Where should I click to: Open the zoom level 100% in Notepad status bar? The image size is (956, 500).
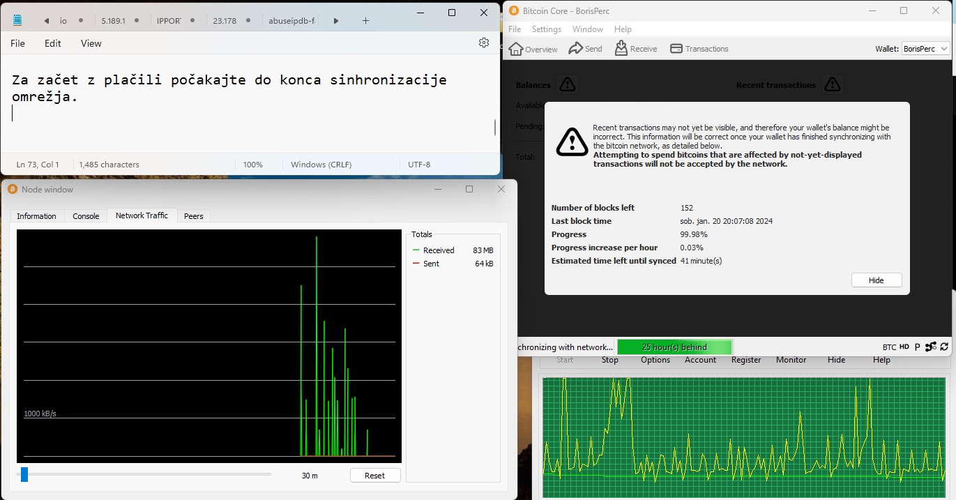(252, 165)
